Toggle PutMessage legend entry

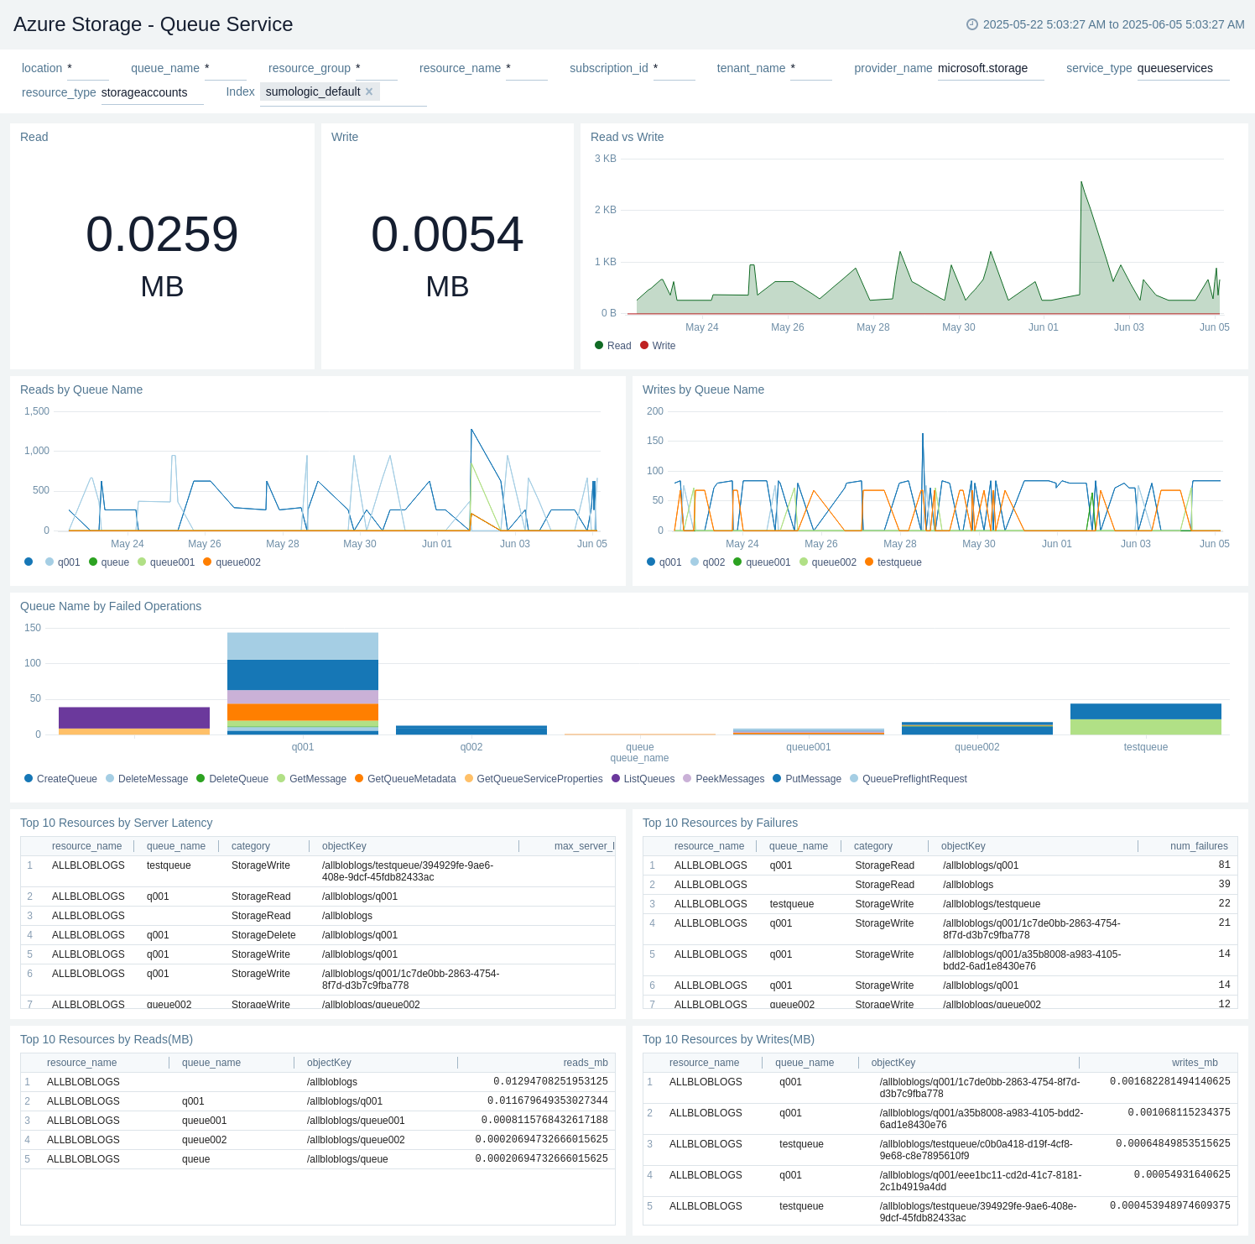pyautogui.click(x=807, y=779)
